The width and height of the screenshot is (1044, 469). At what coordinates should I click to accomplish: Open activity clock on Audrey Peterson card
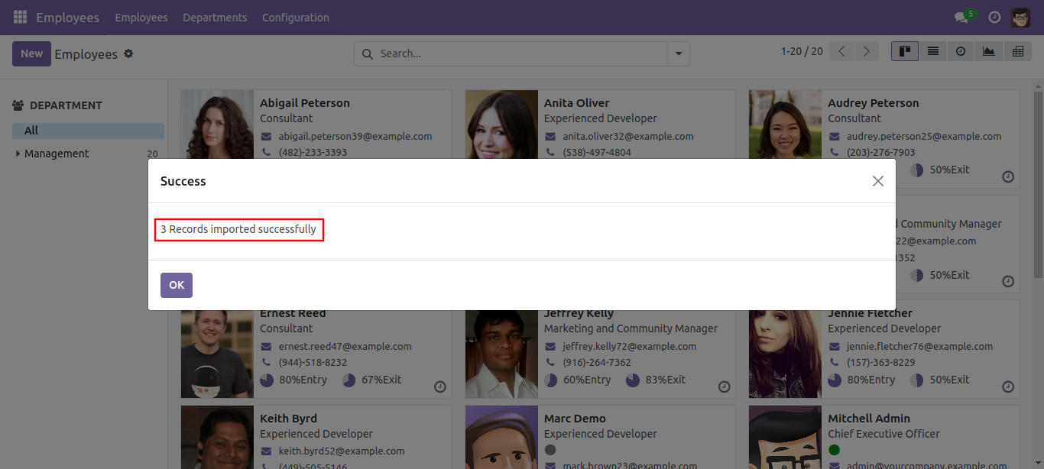1008,176
